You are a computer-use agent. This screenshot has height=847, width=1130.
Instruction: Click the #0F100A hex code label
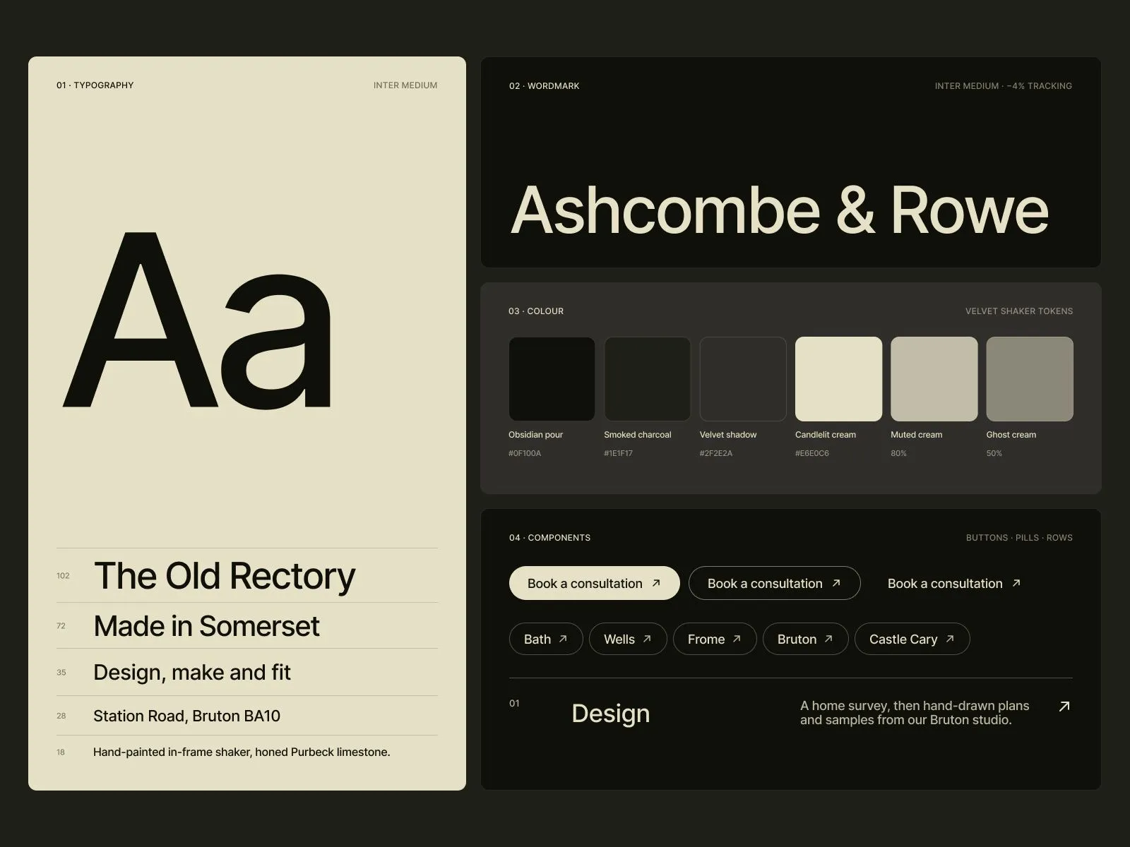[525, 453]
